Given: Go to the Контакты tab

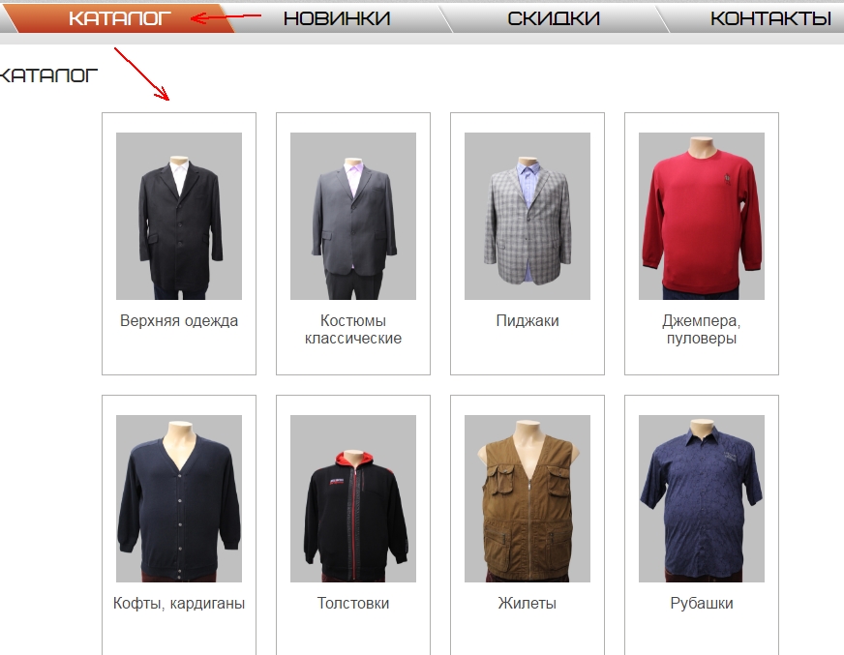Looking at the screenshot, I should 770,17.
